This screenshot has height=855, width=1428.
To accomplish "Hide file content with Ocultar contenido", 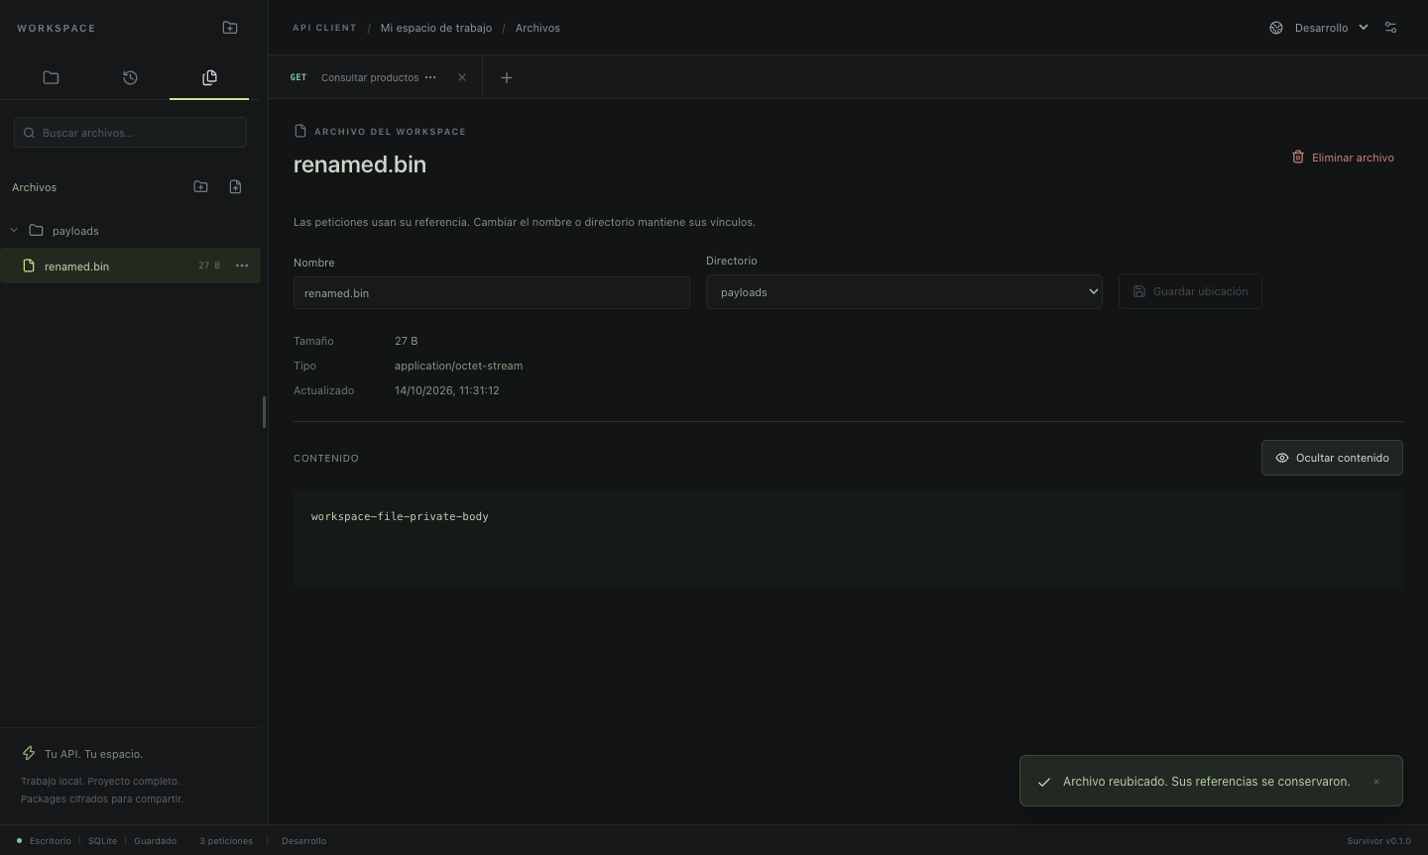I will tap(1332, 458).
